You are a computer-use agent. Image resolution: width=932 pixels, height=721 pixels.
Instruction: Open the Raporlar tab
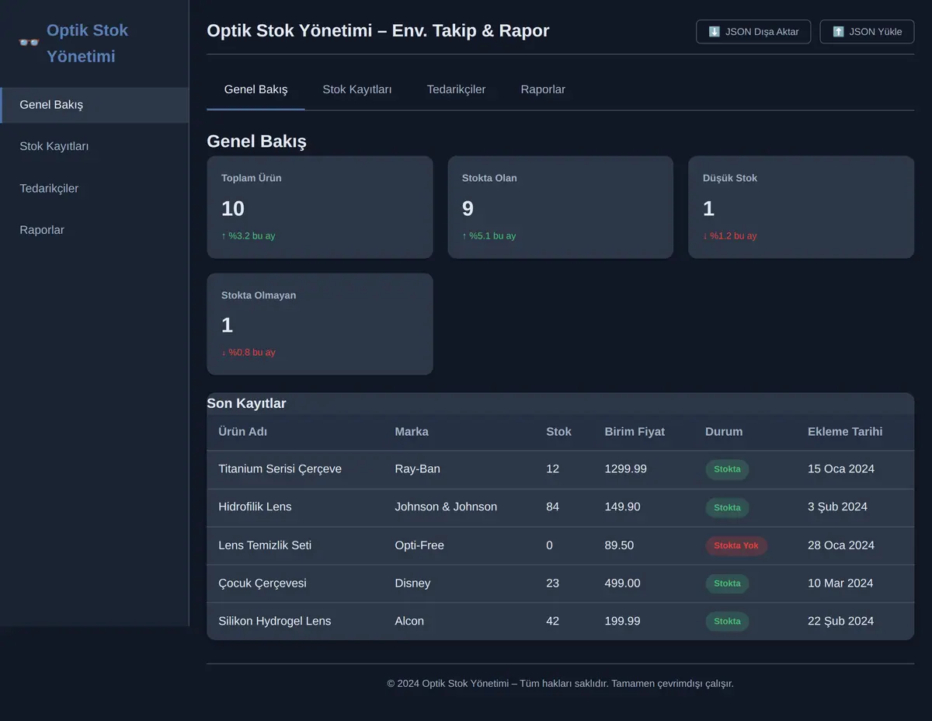pos(543,89)
